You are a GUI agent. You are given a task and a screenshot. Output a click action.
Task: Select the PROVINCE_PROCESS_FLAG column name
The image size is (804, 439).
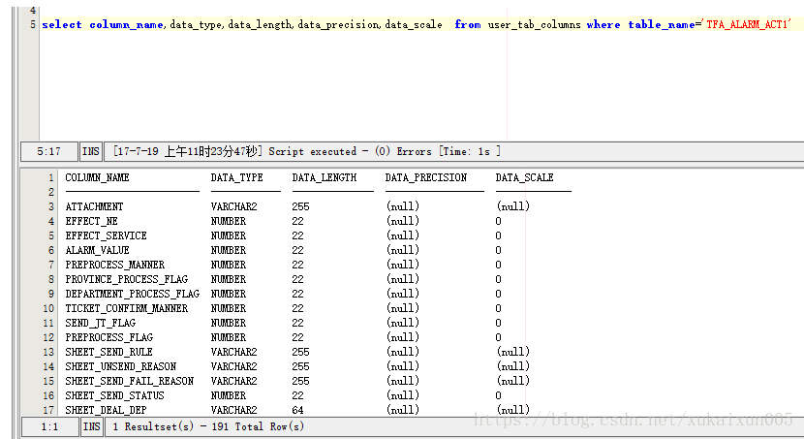(x=126, y=279)
